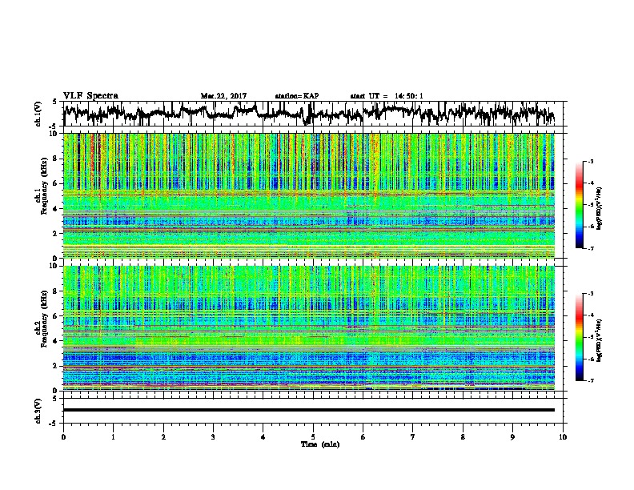Click the '-7' tick on ch.1 colorbar
The width and height of the screenshot is (634, 490).
click(591, 248)
